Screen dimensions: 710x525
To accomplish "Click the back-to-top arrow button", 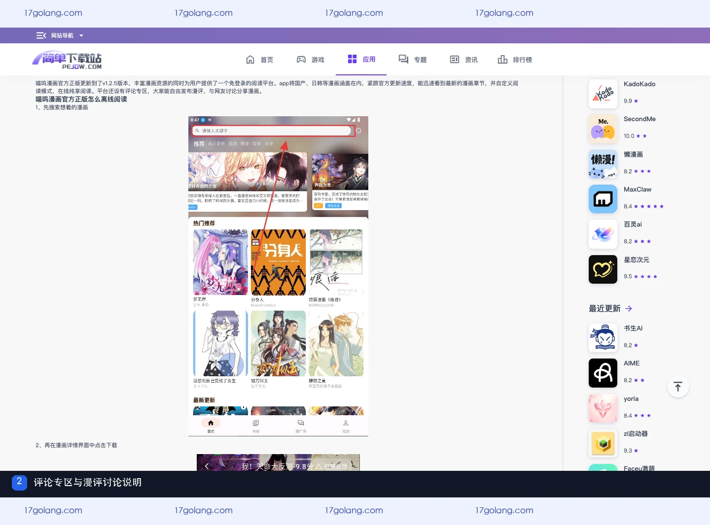I will [678, 387].
